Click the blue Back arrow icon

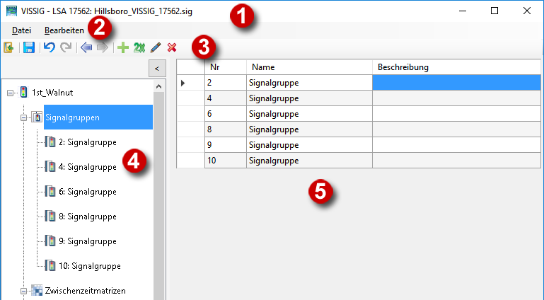click(86, 47)
